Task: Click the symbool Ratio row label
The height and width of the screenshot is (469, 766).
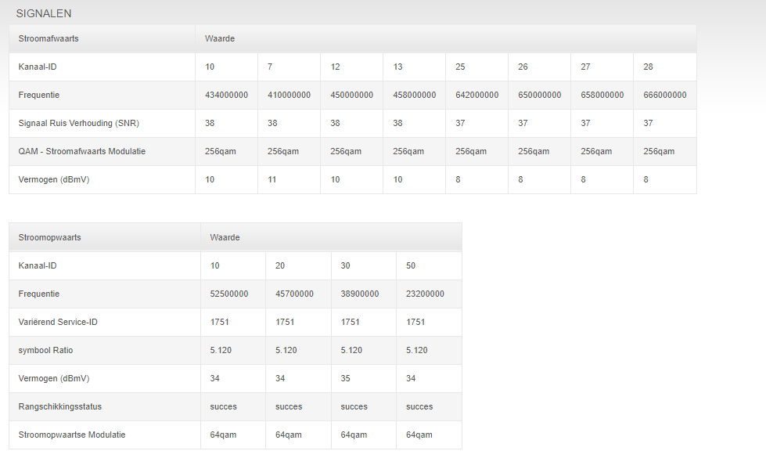Action: coord(45,350)
